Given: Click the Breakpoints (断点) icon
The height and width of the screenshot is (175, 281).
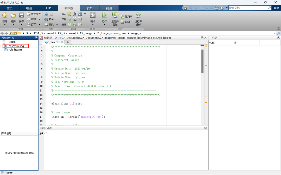Looking at the screenshot, I should pos(93,15).
